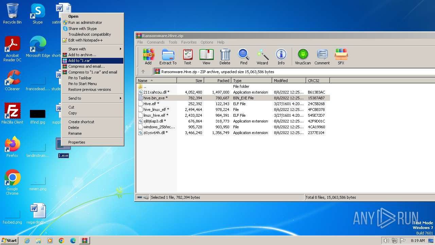
Task: Choose Troubleshoot compatibility
Action: point(92,34)
